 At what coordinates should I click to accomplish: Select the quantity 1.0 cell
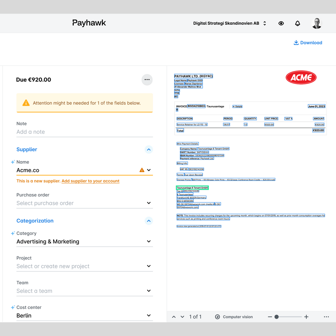tap(245, 124)
